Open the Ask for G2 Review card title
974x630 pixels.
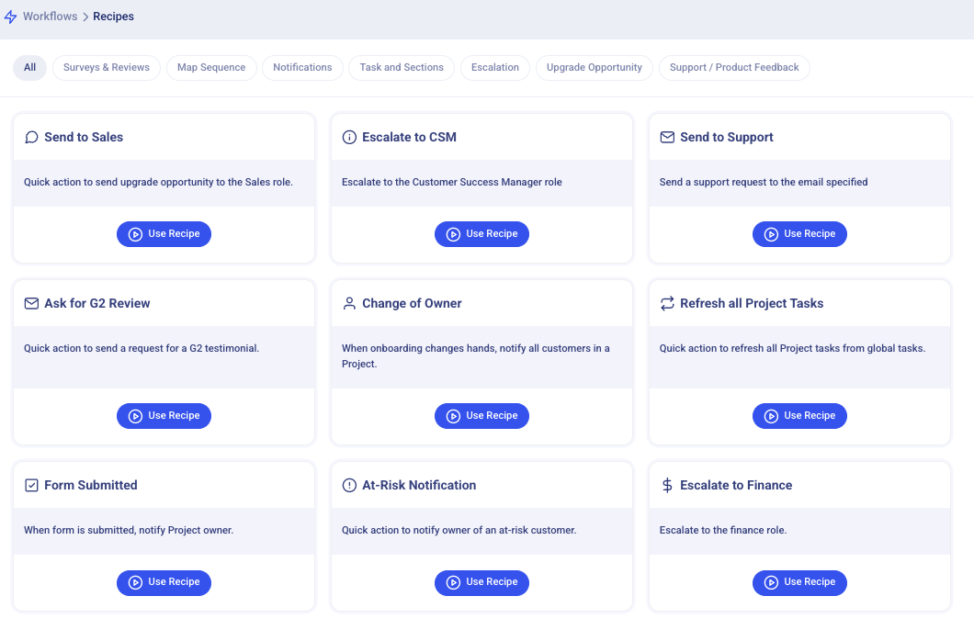[x=97, y=303]
